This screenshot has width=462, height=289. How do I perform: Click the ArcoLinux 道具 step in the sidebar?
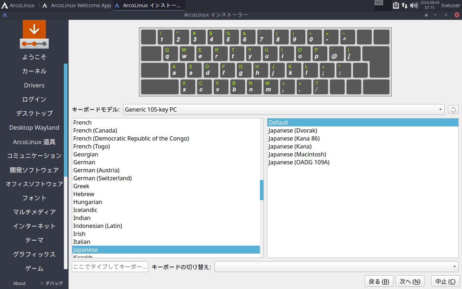(x=34, y=142)
